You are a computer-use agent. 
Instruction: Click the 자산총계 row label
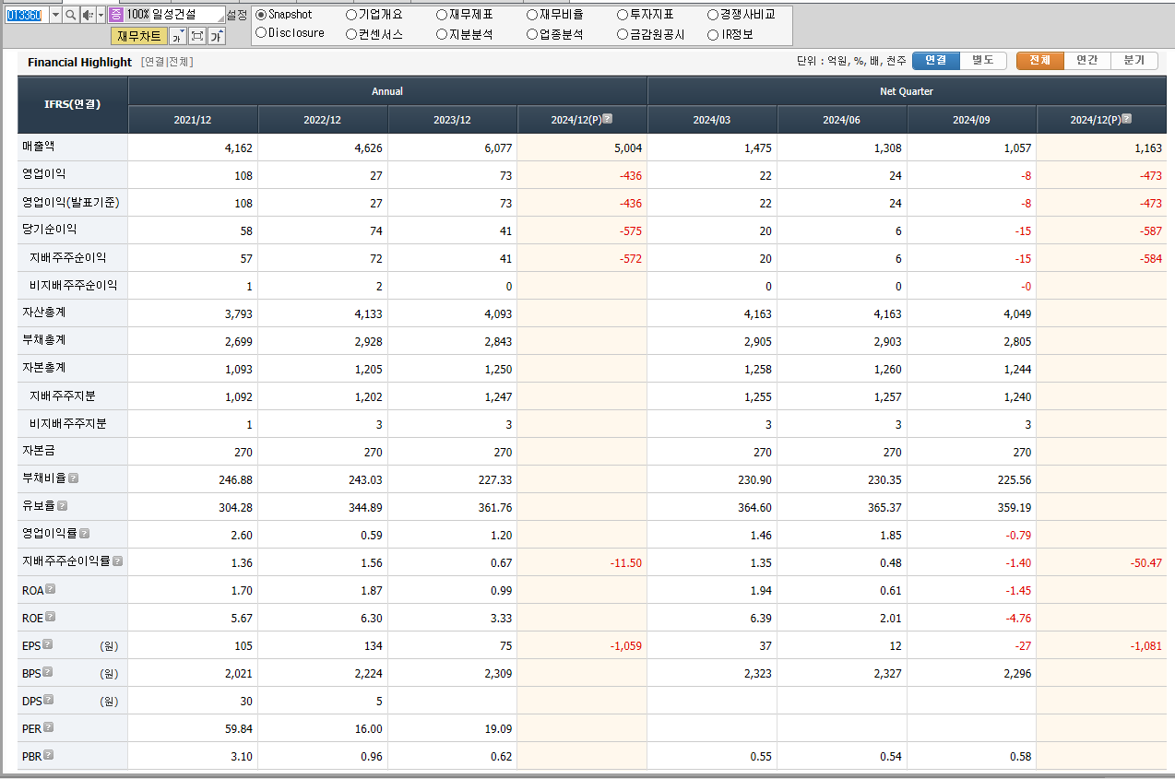click(44, 313)
